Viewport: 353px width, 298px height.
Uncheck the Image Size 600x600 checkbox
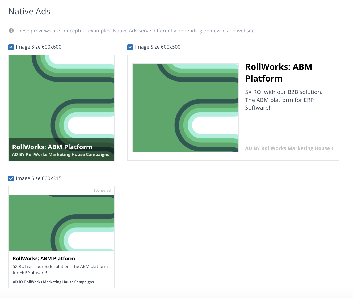11,47
